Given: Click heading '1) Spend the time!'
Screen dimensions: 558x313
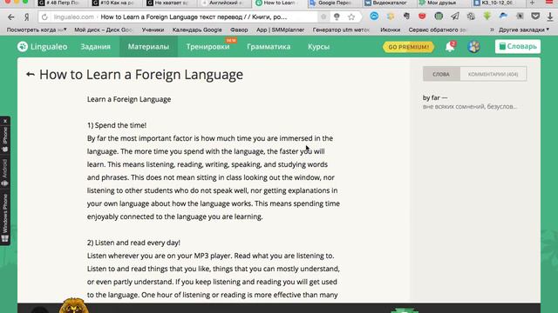Looking at the screenshot, I should [117, 125].
